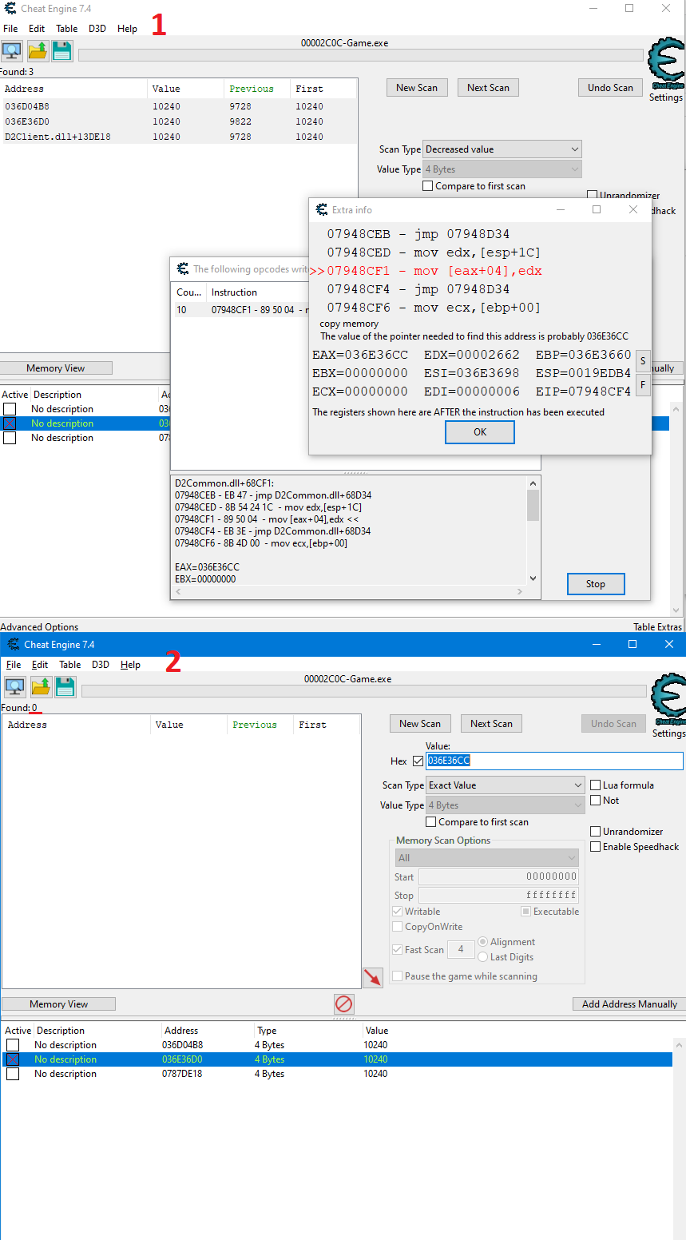This screenshot has height=1240, width=686.
Task: Click the save table floppy icon in upper window
Action: click(x=62, y=51)
